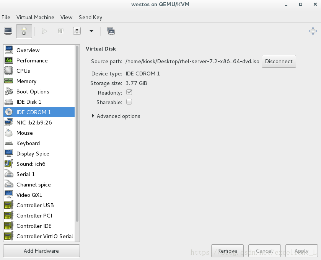
Task: Select Controller IDE entry
Action: 39,226
